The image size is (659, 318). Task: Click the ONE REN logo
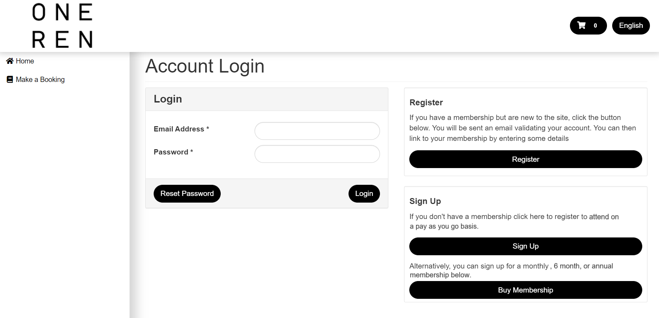coord(62,26)
